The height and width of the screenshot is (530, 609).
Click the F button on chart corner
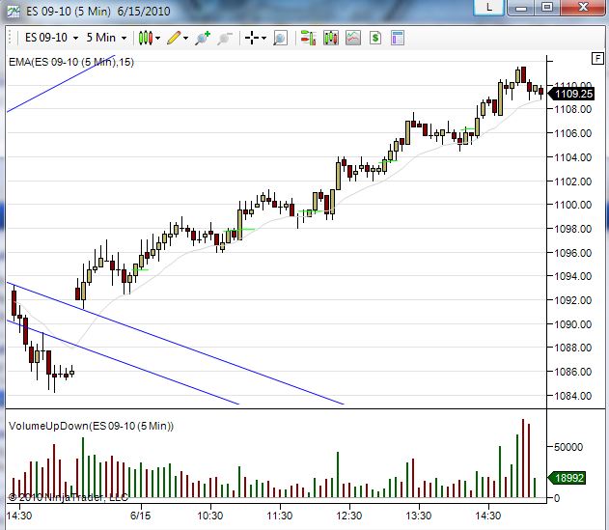pyautogui.click(x=597, y=59)
